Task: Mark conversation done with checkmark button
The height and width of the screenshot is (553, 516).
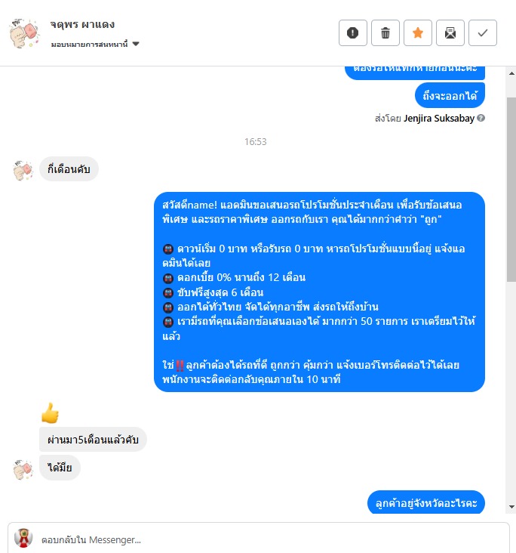Action: tap(483, 32)
